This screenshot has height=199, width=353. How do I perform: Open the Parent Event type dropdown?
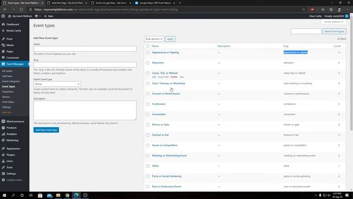tap(57, 84)
